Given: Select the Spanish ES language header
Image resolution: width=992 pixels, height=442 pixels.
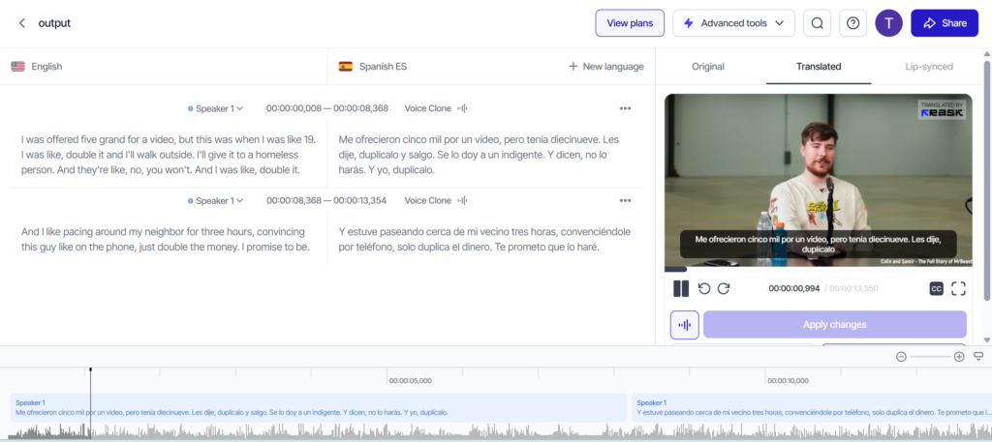Looking at the screenshot, I should [x=373, y=67].
